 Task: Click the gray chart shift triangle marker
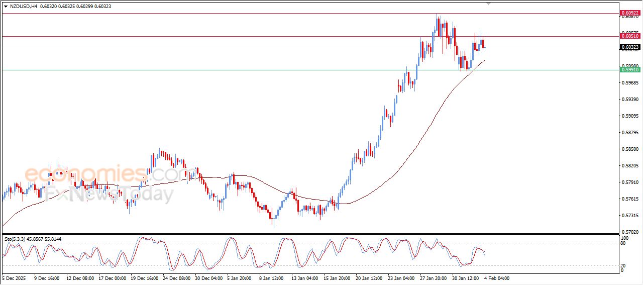[x=488, y=4]
